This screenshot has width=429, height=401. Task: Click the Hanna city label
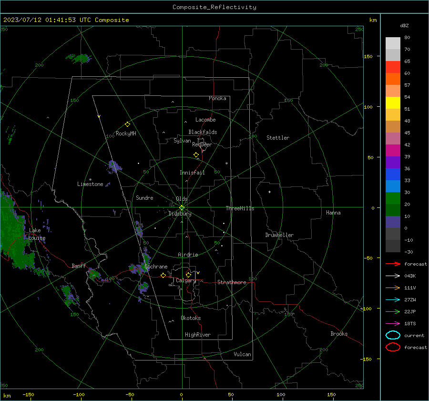click(333, 213)
